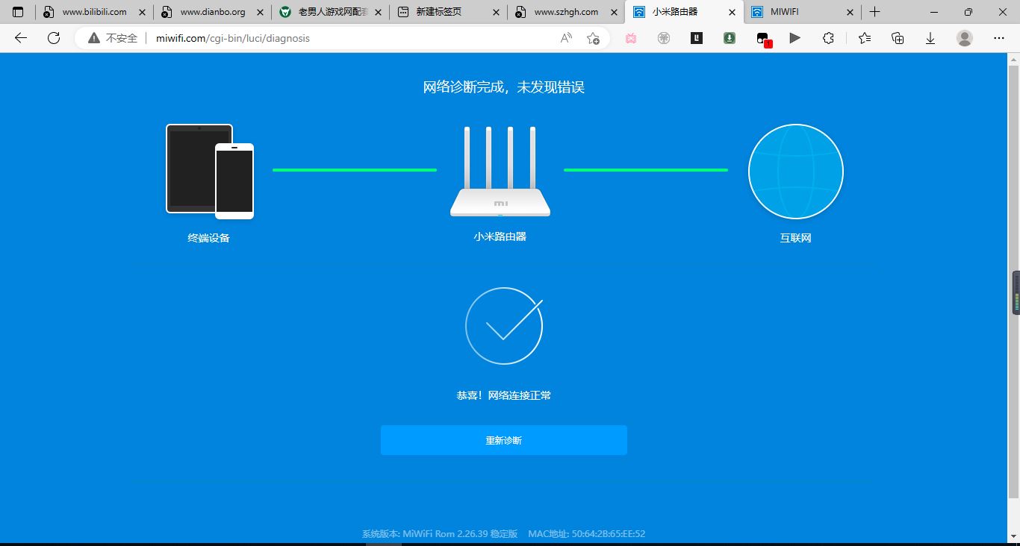Close the MIWIFI tab
Screen dimensions: 1020x546
point(850,12)
